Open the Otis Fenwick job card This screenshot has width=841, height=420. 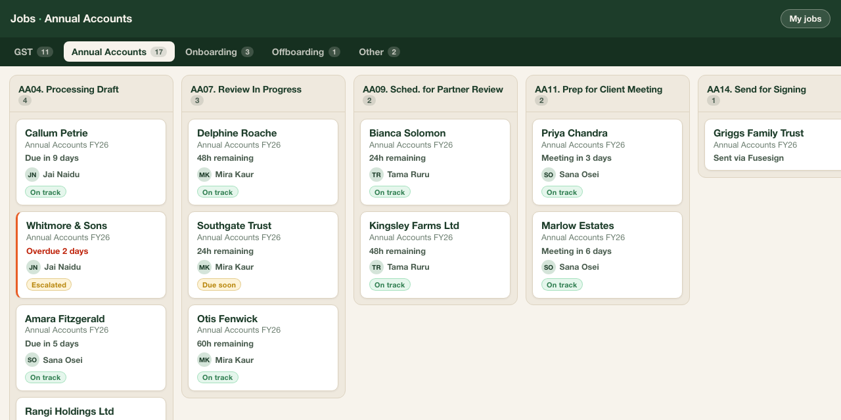(x=263, y=348)
